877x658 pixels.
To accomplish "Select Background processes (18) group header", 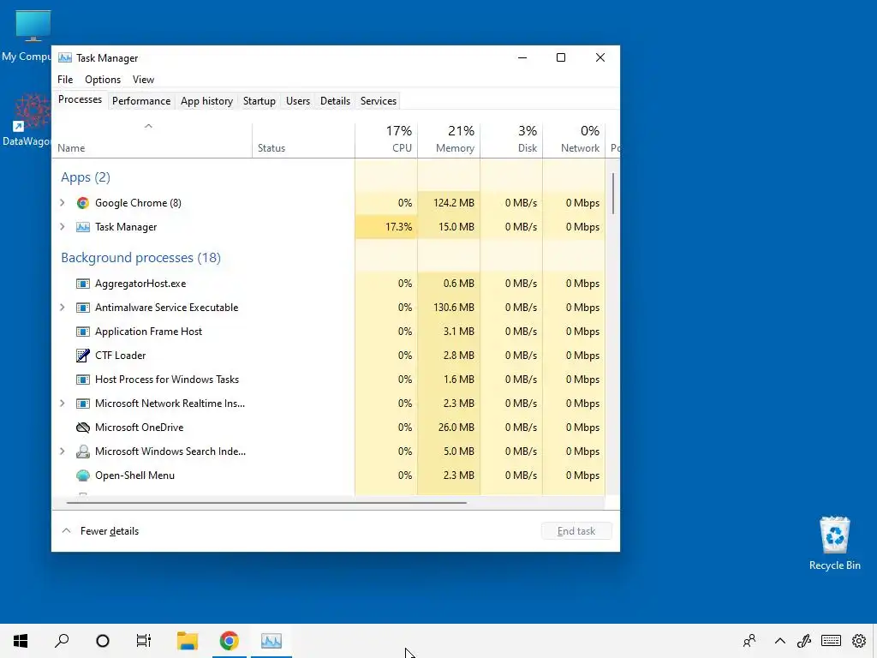I will click(x=141, y=258).
